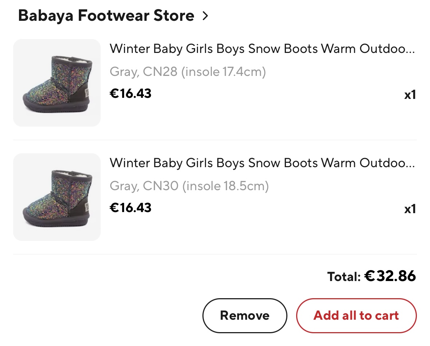This screenshot has height=346, width=430.
Task: Click the x1 quantity for the CN28 boots
Action: [410, 95]
